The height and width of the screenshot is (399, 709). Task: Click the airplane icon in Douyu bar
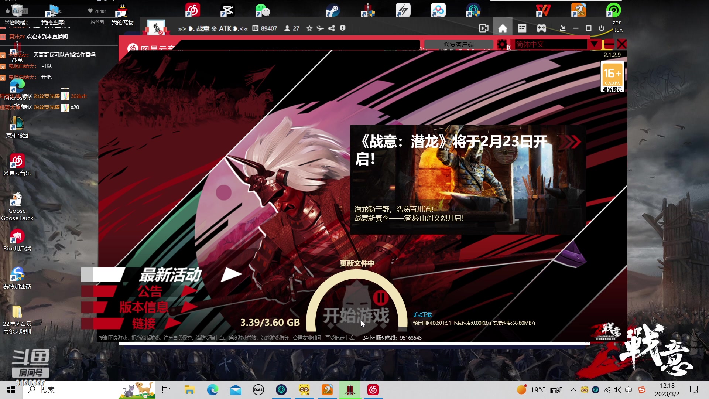point(320,28)
